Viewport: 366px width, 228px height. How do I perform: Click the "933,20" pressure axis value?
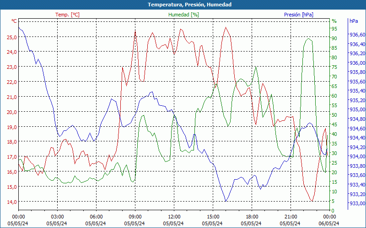[357, 194]
